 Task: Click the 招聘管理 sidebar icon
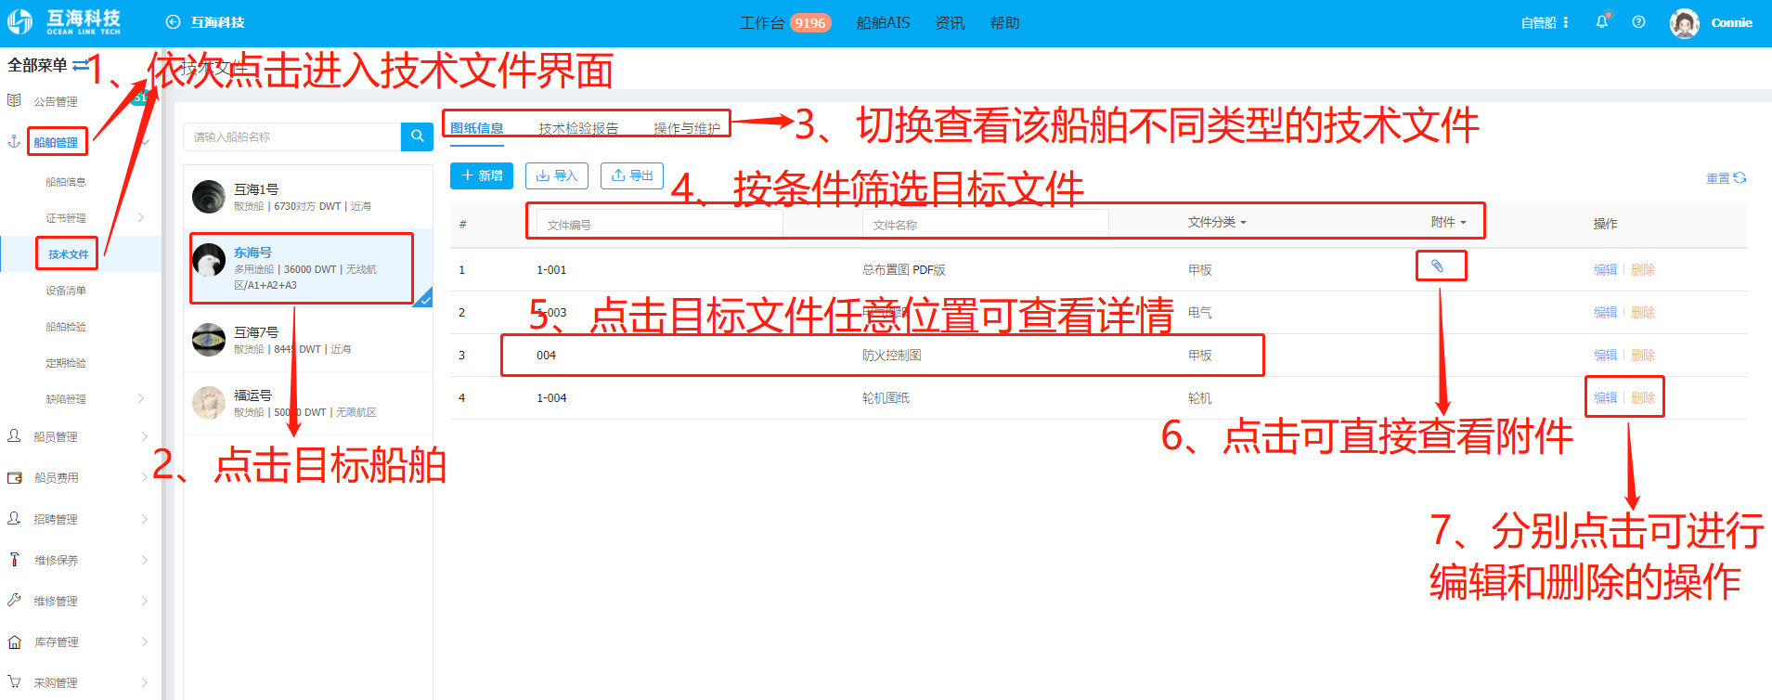coord(14,518)
